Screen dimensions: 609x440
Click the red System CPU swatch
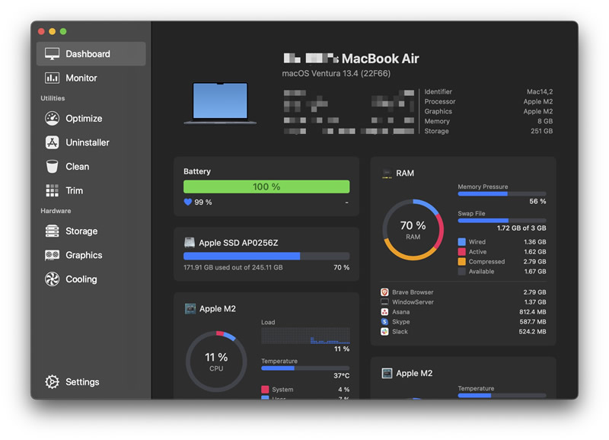click(x=265, y=390)
